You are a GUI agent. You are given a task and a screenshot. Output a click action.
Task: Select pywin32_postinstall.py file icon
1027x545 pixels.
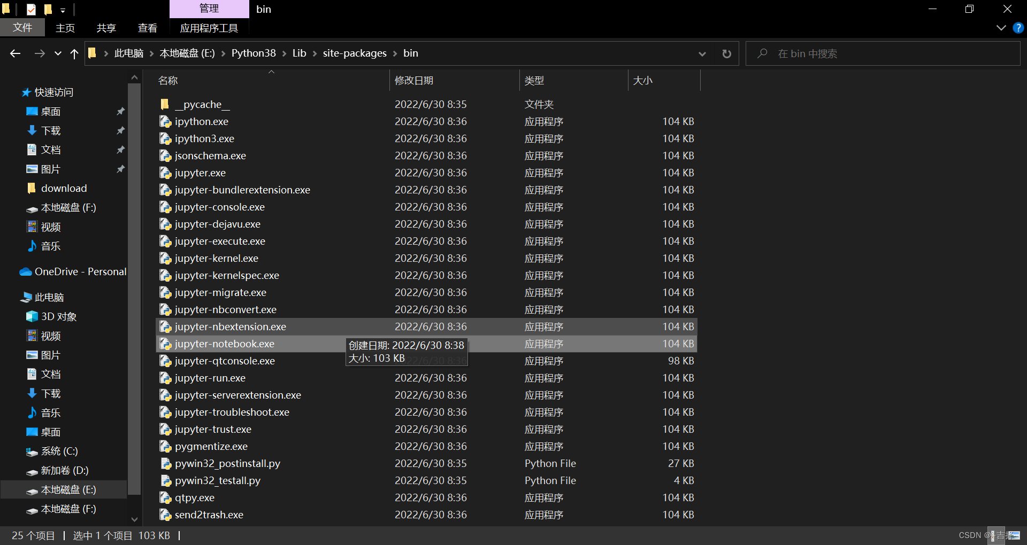(166, 463)
